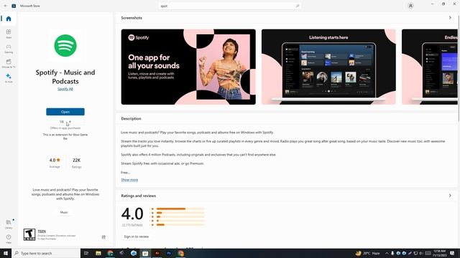
Task: Open the Apps section in sidebar
Action: coord(9,34)
